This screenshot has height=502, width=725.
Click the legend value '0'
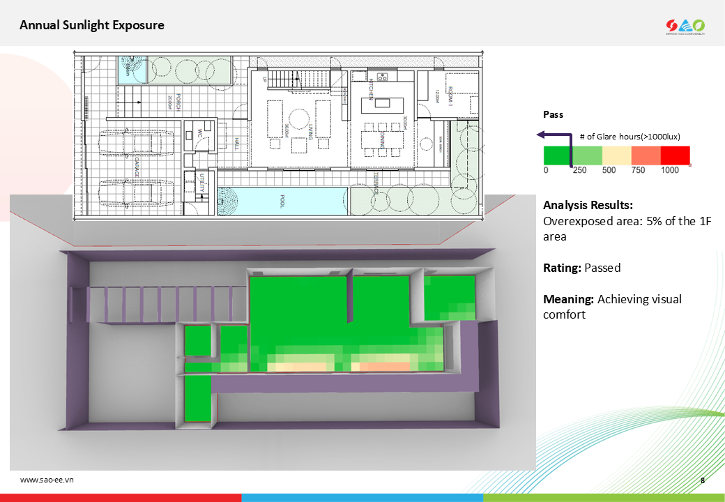(x=546, y=170)
